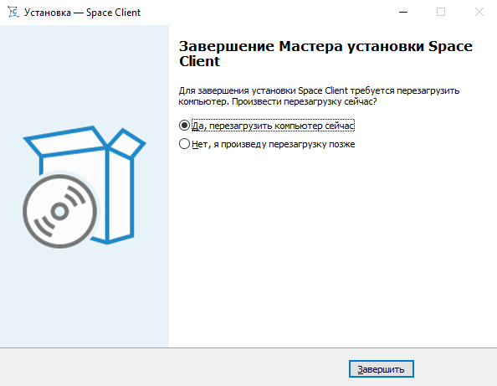Click blank white area below the radio options
Image resolution: width=497 pixels, height=386 pixels.
pyautogui.click(x=333, y=247)
